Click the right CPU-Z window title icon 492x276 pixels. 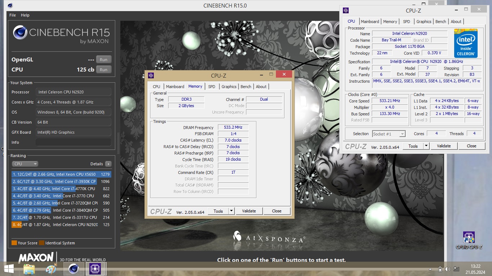click(x=346, y=10)
